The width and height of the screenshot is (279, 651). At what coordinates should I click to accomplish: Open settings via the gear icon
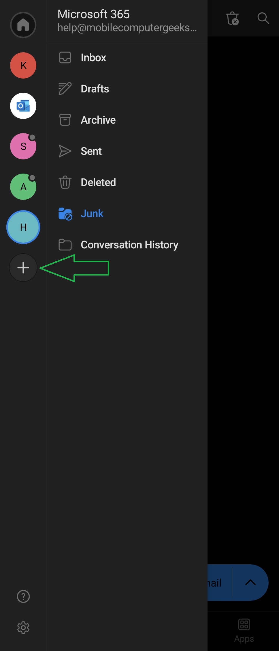(x=23, y=628)
